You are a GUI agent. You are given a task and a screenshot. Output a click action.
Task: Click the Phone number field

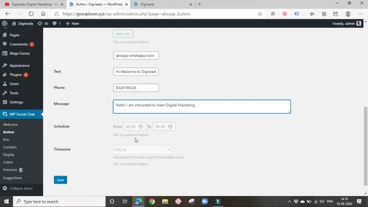pos(136,88)
